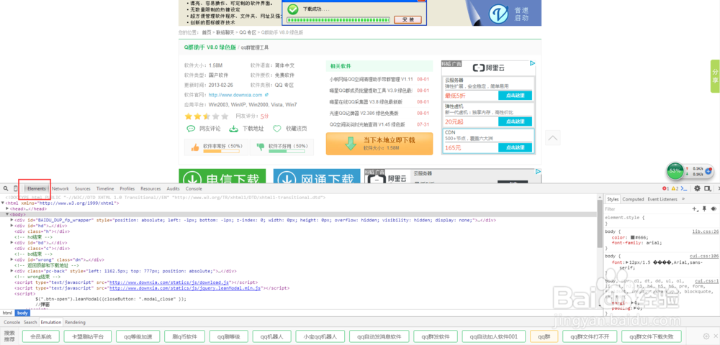Click the green 分享 side tab
Screen dimensions: 720x345
715,76
